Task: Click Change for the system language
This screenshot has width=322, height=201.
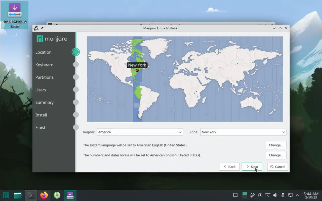Action: pyautogui.click(x=276, y=145)
